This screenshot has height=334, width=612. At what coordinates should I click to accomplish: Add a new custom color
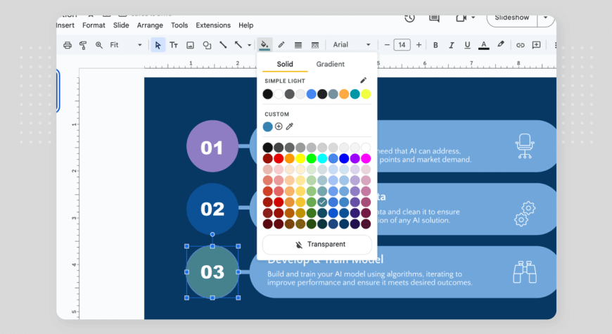tap(279, 127)
